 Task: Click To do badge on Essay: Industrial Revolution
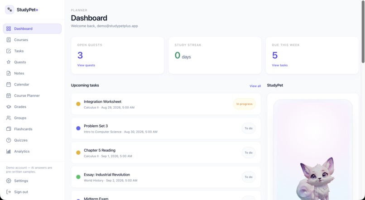248,177
